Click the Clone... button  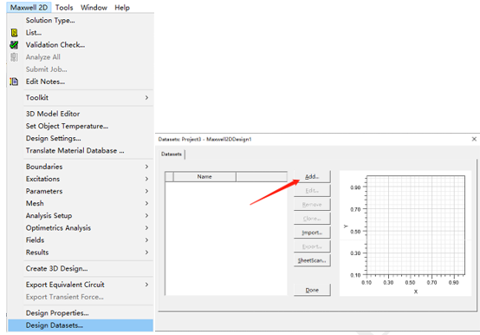312,219
